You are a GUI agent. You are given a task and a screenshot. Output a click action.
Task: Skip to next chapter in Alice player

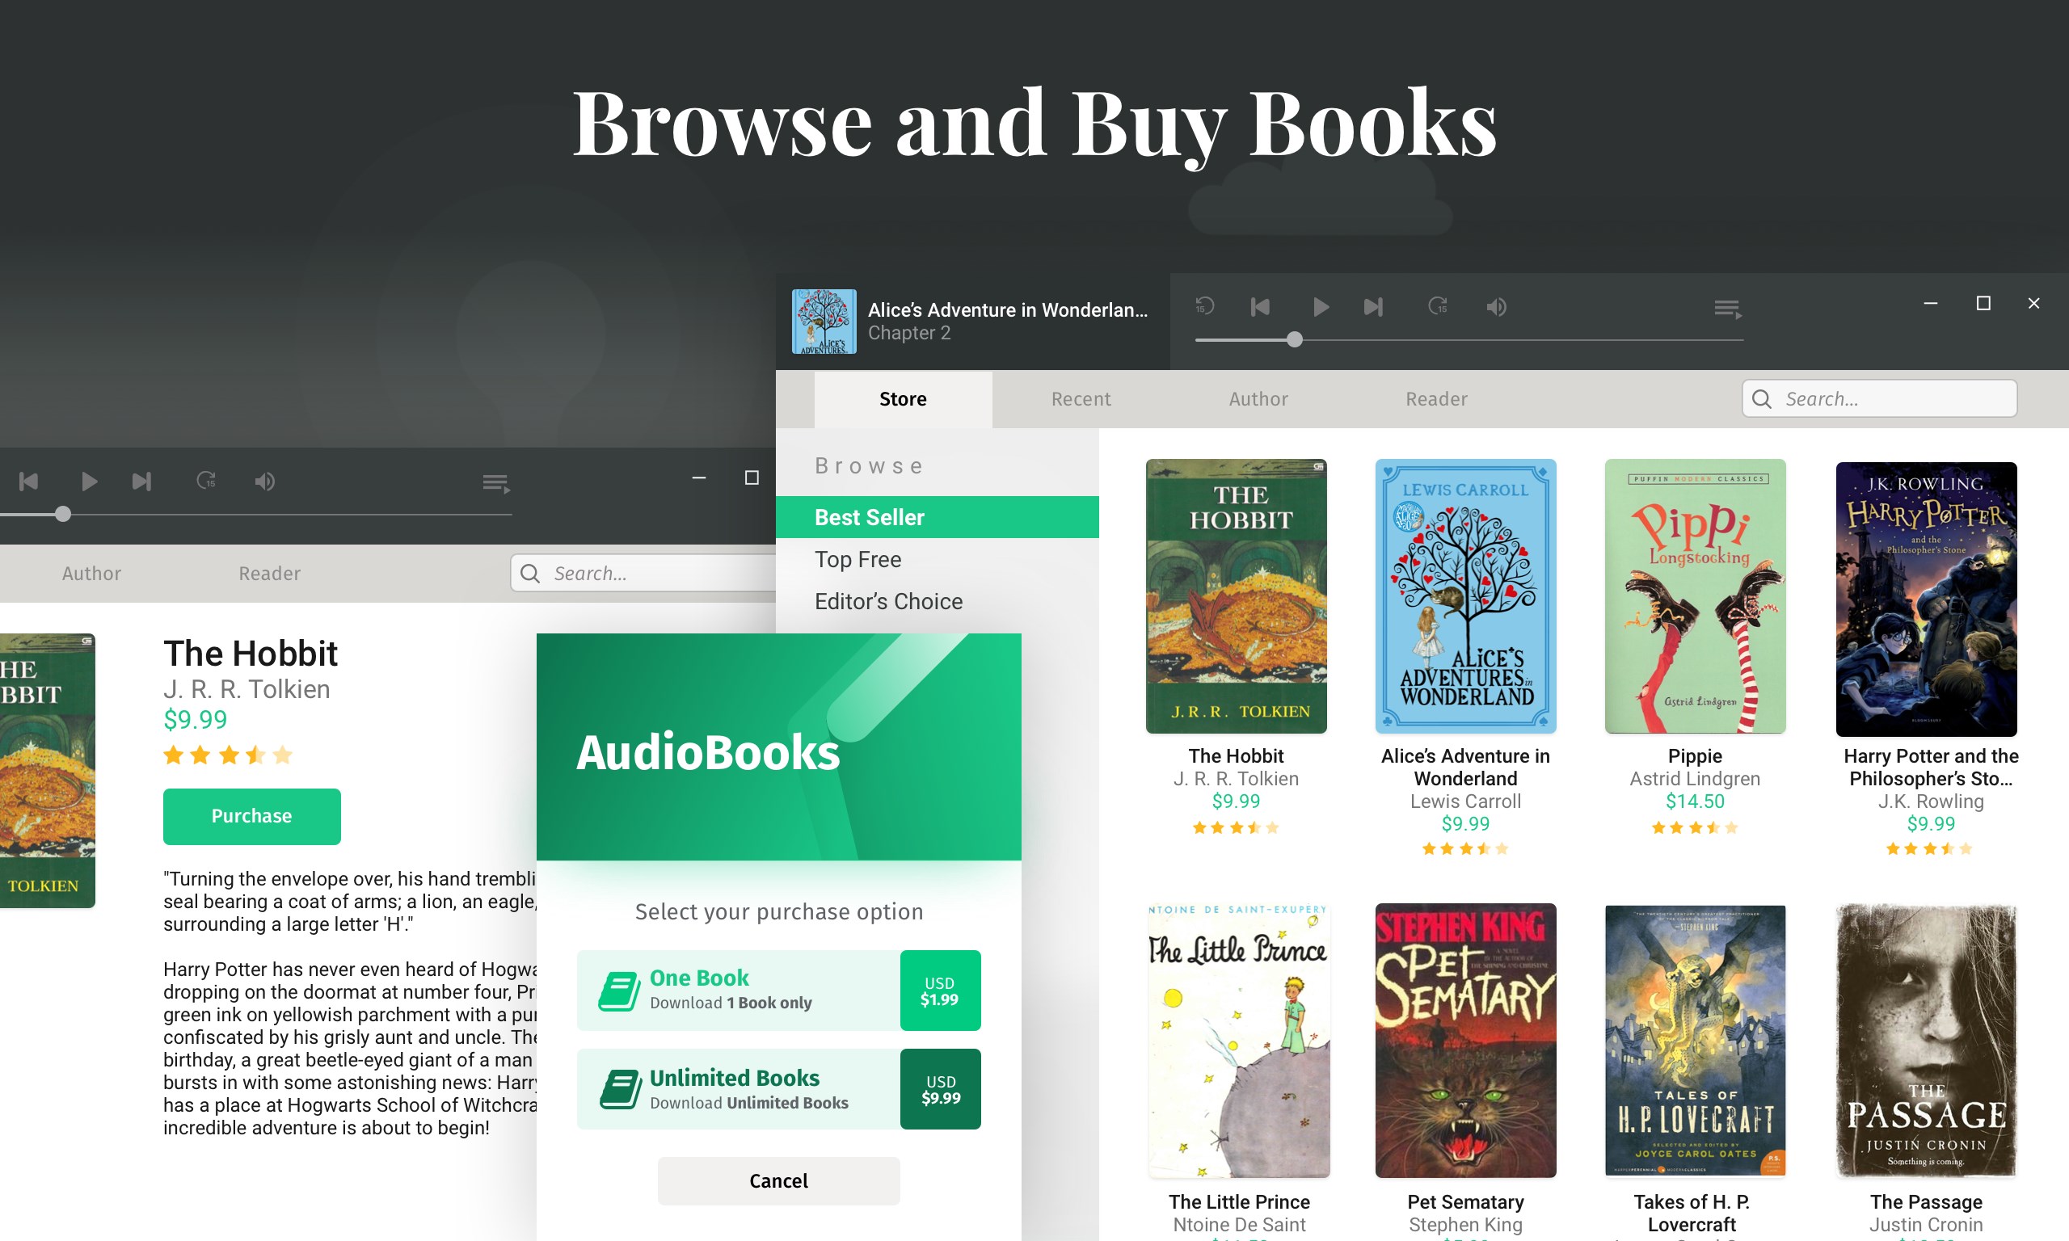click(x=1373, y=307)
